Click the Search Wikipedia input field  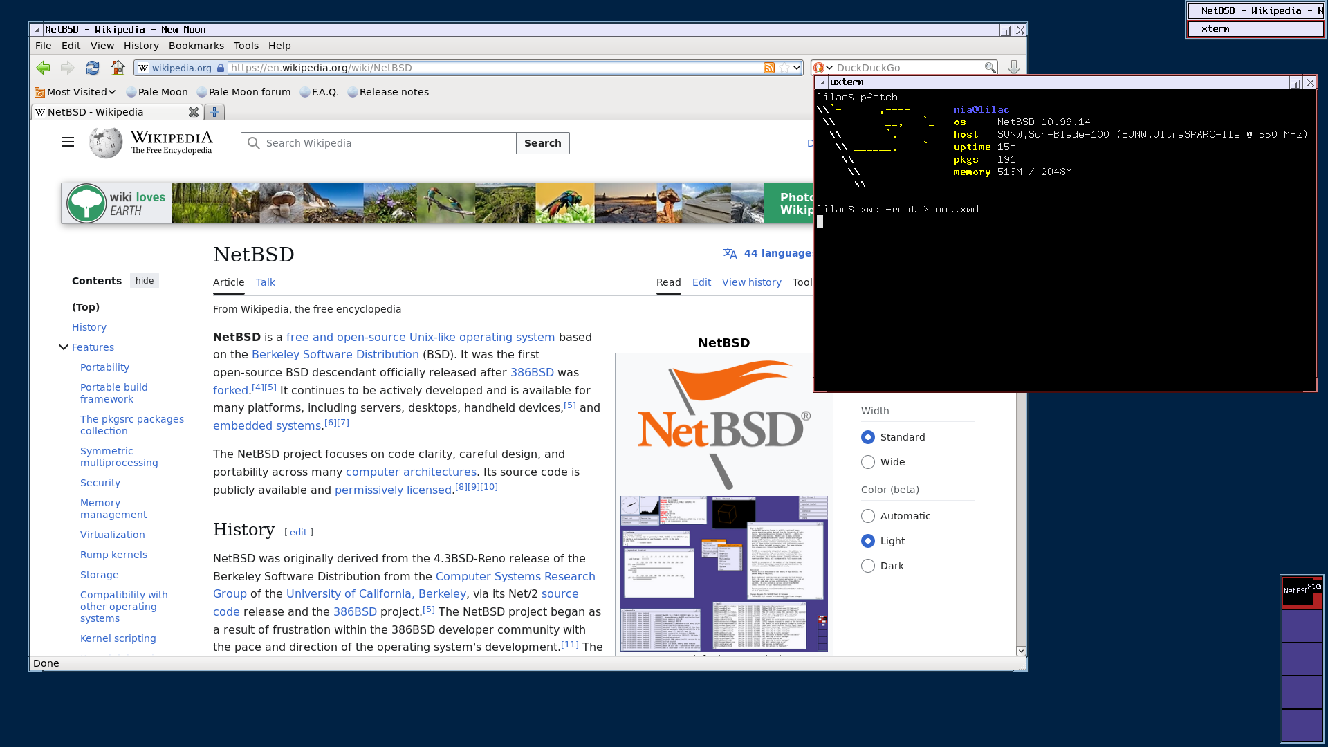(378, 143)
